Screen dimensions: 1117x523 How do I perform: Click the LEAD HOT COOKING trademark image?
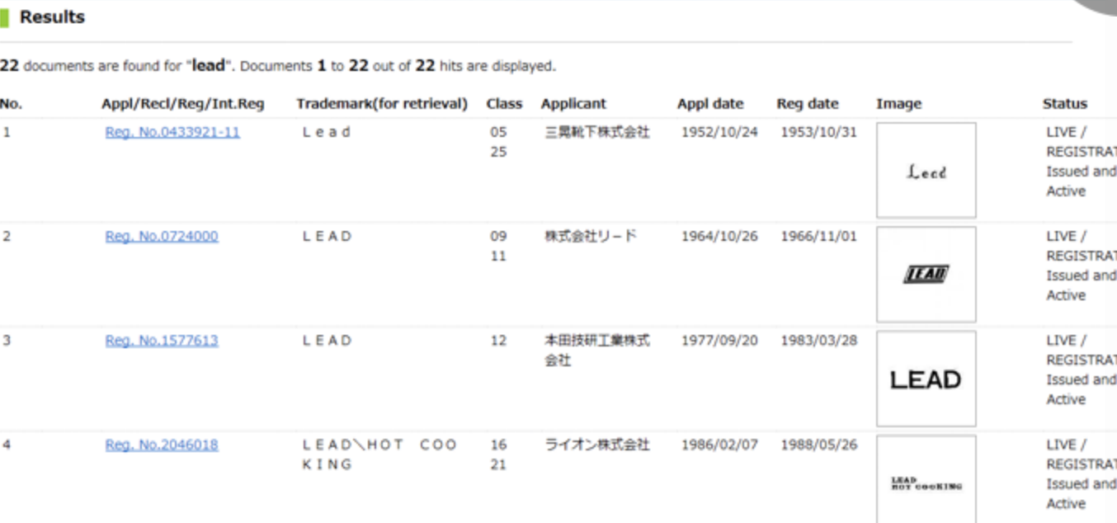926,482
